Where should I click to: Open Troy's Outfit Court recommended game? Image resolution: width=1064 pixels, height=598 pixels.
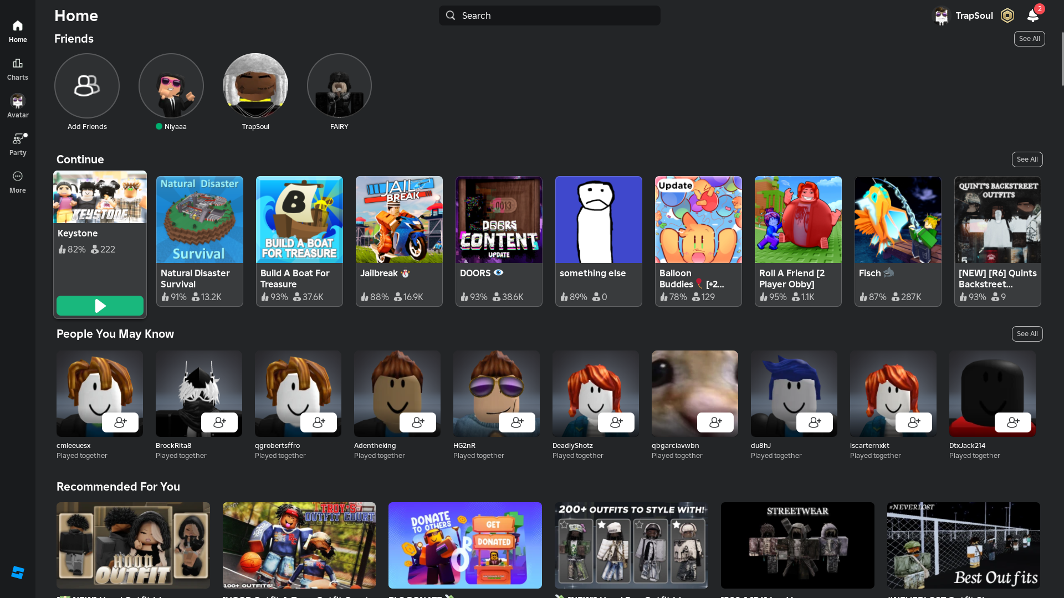click(x=299, y=545)
